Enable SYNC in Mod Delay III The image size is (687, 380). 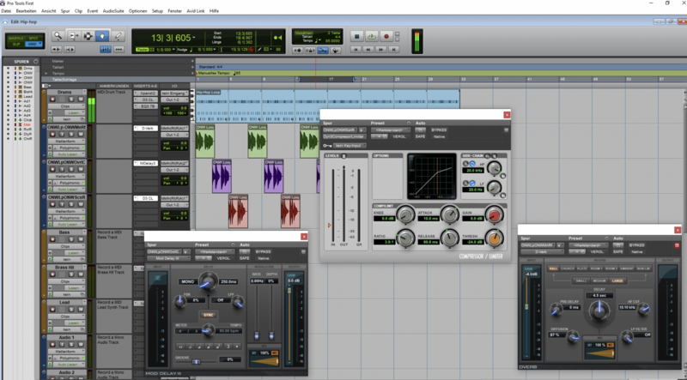(x=208, y=315)
